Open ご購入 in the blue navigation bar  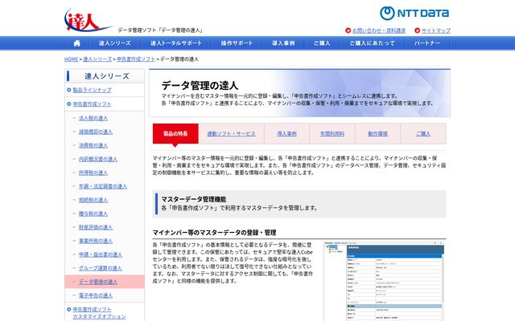click(322, 43)
